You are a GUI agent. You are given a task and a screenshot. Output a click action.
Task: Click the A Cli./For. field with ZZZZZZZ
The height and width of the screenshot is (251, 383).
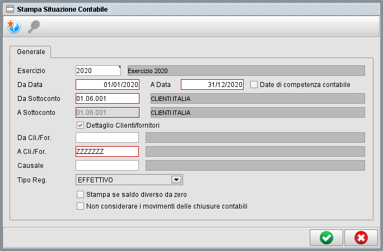(107, 151)
